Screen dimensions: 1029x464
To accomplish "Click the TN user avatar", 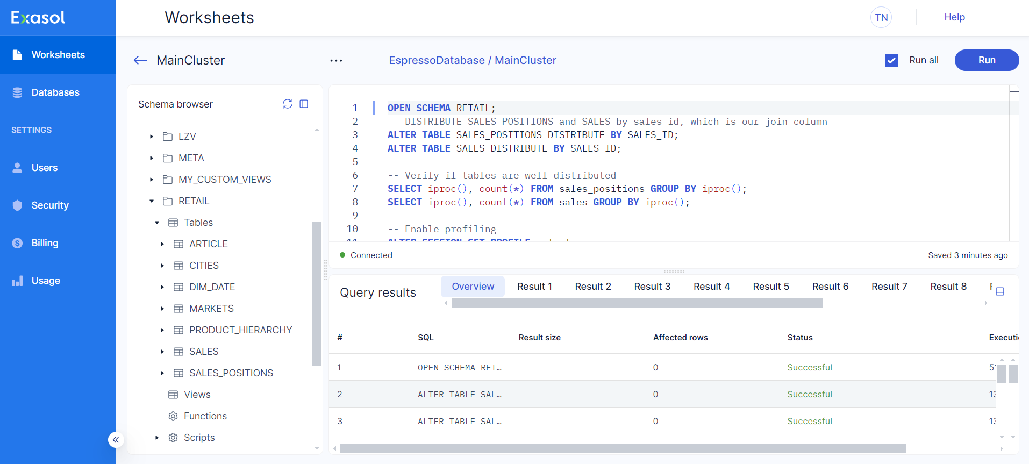I will (881, 17).
